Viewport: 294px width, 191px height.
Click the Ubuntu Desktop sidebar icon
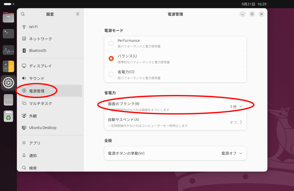[24, 128]
